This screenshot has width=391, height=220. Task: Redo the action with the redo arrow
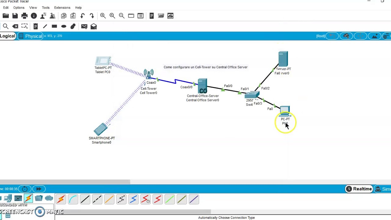(x=92, y=16)
